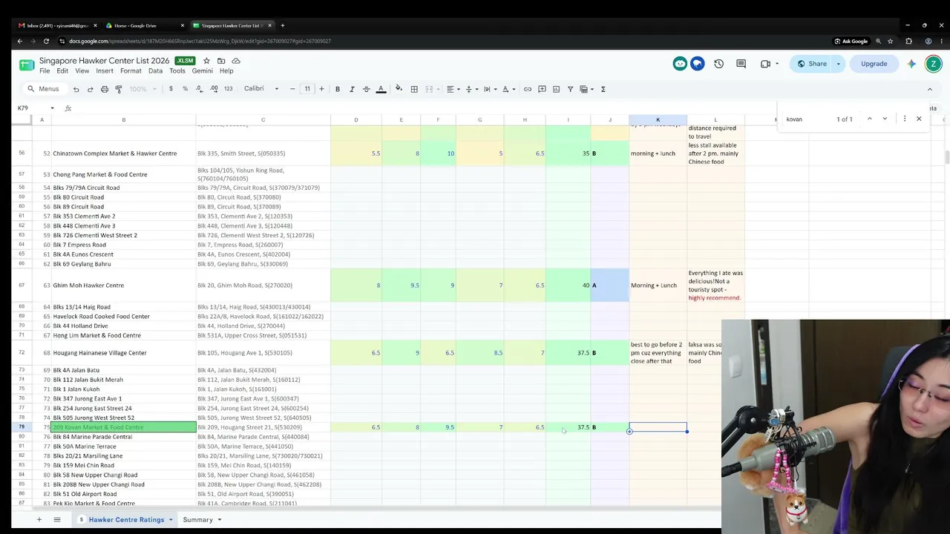Click the redo arrow in the toolbar
This screenshot has height=534, width=950.
[x=90, y=89]
